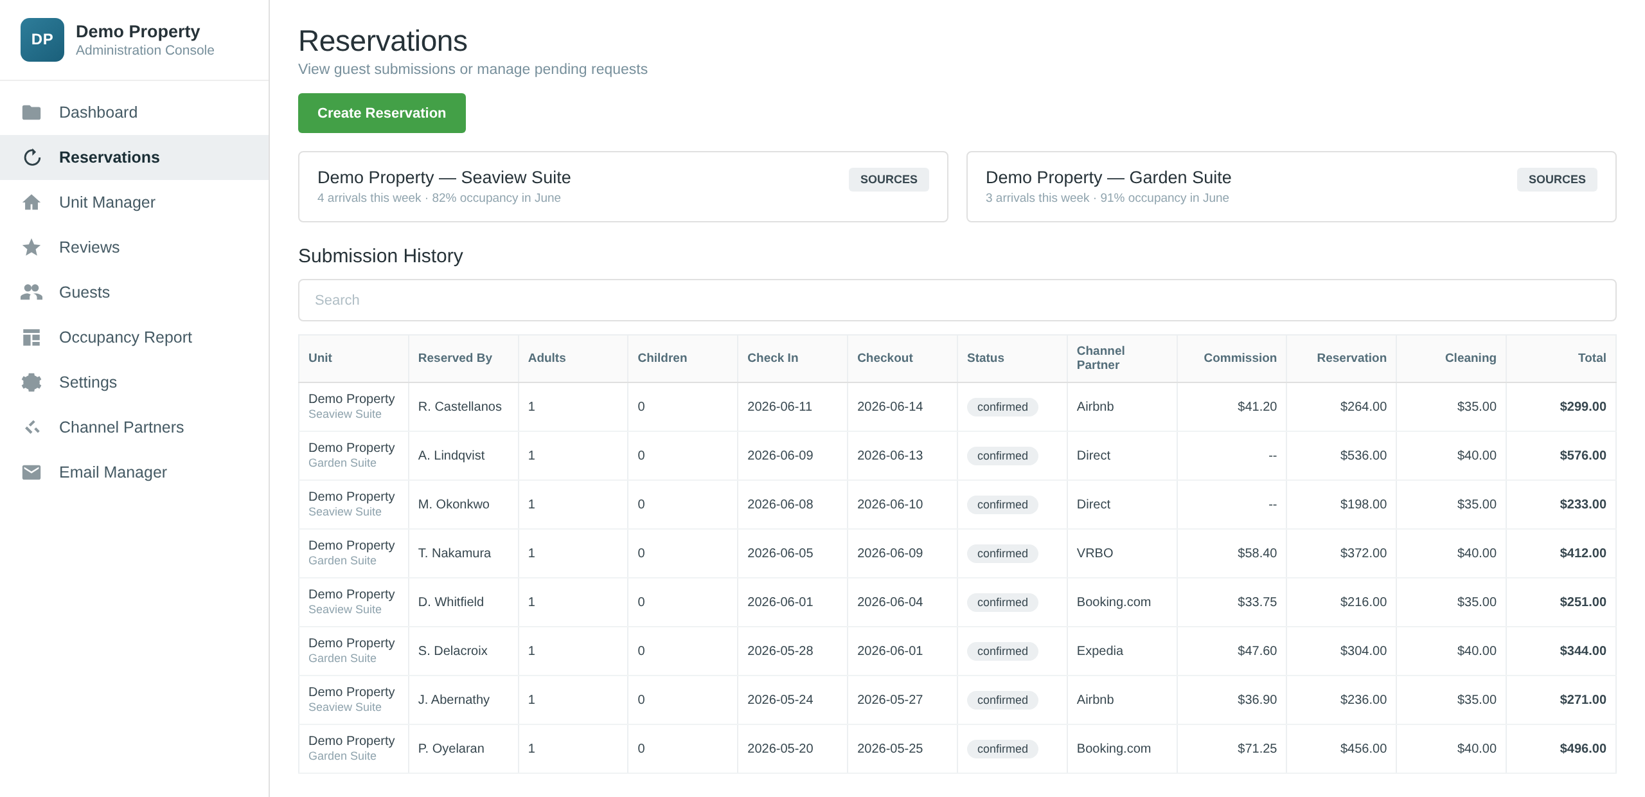The width and height of the screenshot is (1645, 797).
Task: Click the Guests people icon
Action: (x=31, y=292)
